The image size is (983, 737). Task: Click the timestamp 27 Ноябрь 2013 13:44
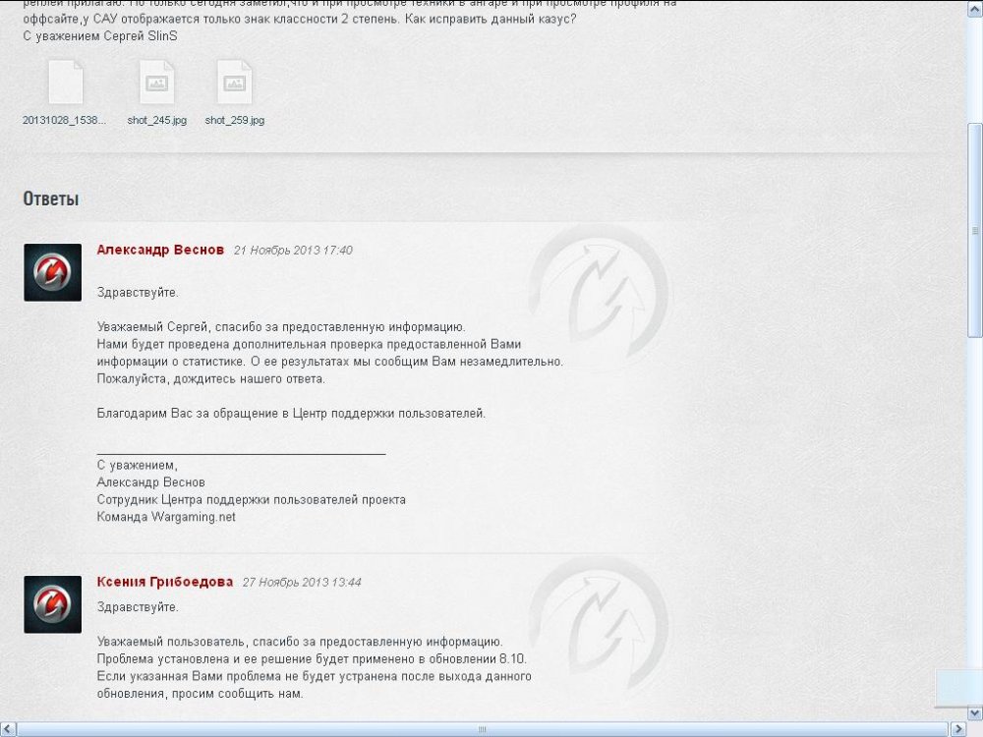pos(302,582)
